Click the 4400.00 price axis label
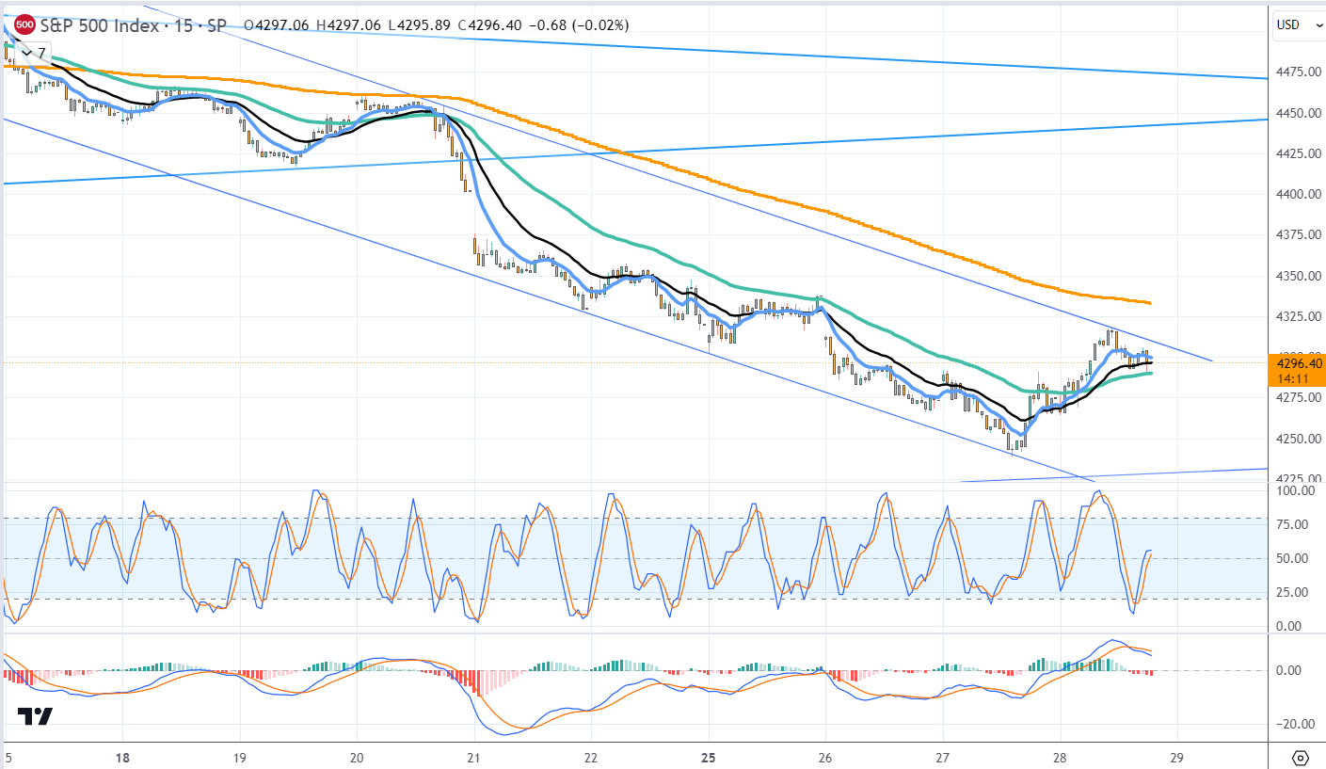 [1299, 194]
